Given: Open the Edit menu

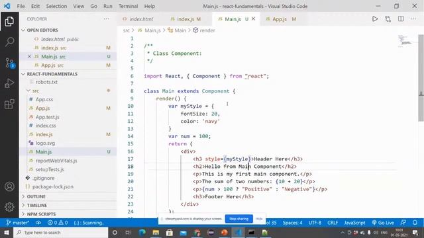Looking at the screenshot, I should pyautogui.click(x=35, y=6).
